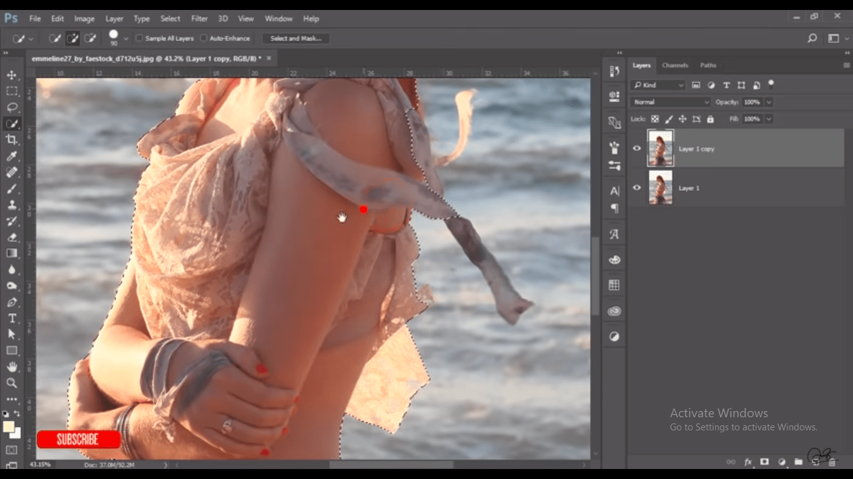Click the search icon in options bar
The image size is (853, 479).
(812, 38)
